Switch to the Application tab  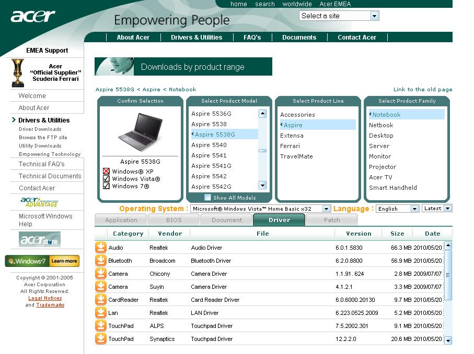(121, 220)
